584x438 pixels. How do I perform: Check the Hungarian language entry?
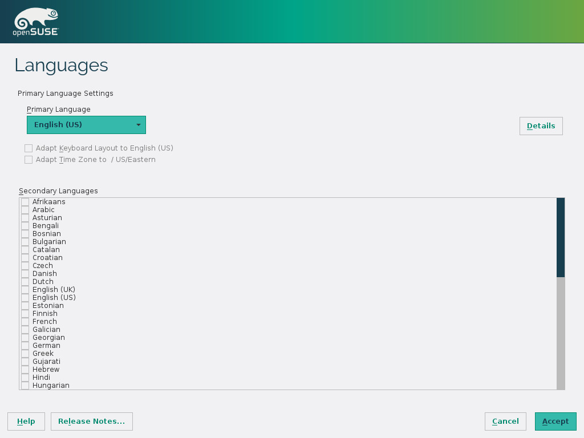[x=25, y=386]
